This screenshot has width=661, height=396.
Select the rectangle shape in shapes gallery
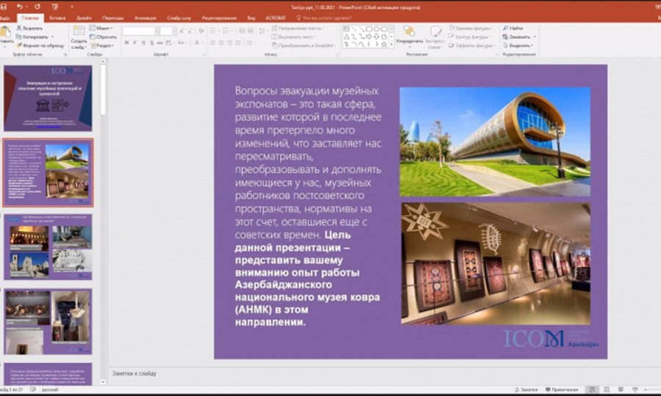[369, 29]
